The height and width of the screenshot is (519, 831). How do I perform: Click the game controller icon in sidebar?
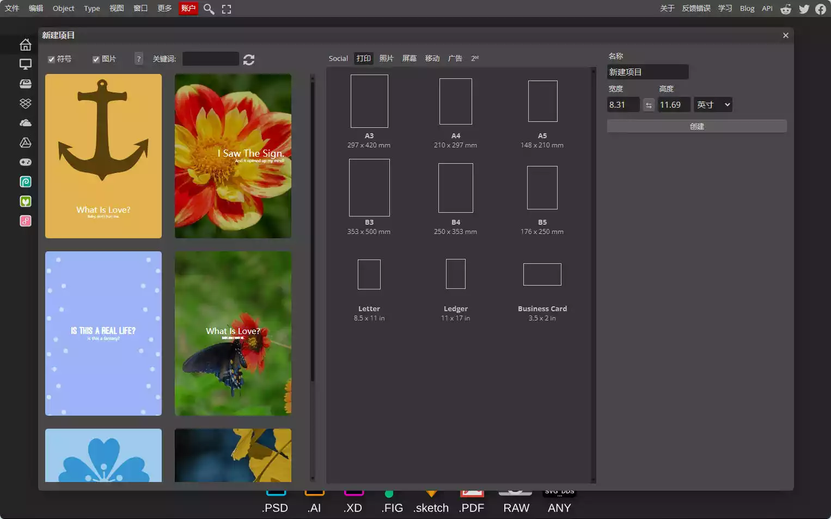[x=26, y=162]
